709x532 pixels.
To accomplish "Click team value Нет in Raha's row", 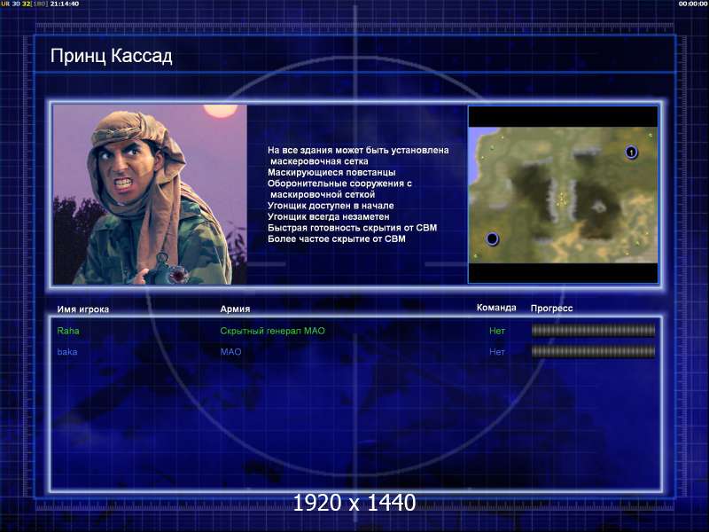I will pyautogui.click(x=497, y=331).
